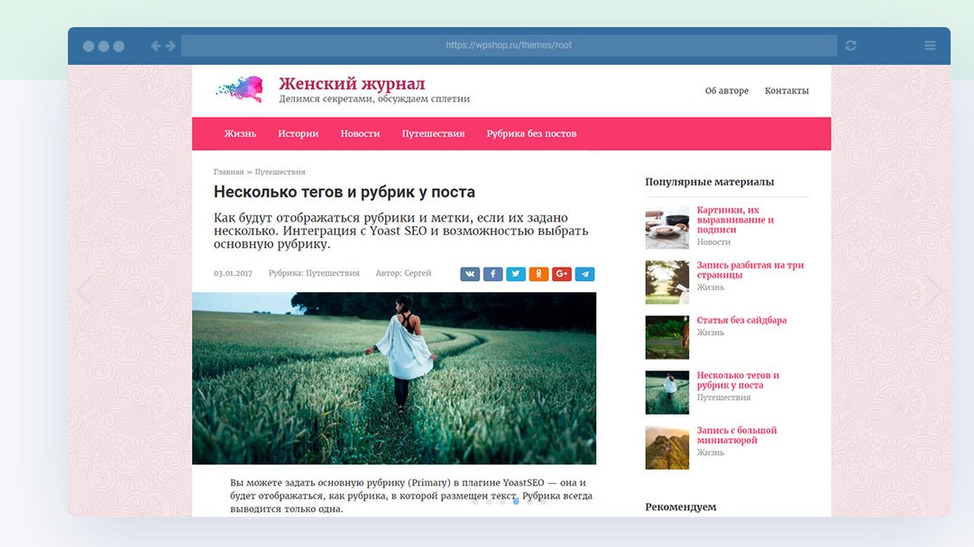974x547 pixels.
Task: Share via the Odnoklassniki icon
Action: click(538, 274)
